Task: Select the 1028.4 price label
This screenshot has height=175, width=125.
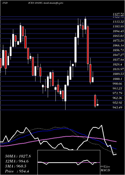Action: (x=117, y=64)
